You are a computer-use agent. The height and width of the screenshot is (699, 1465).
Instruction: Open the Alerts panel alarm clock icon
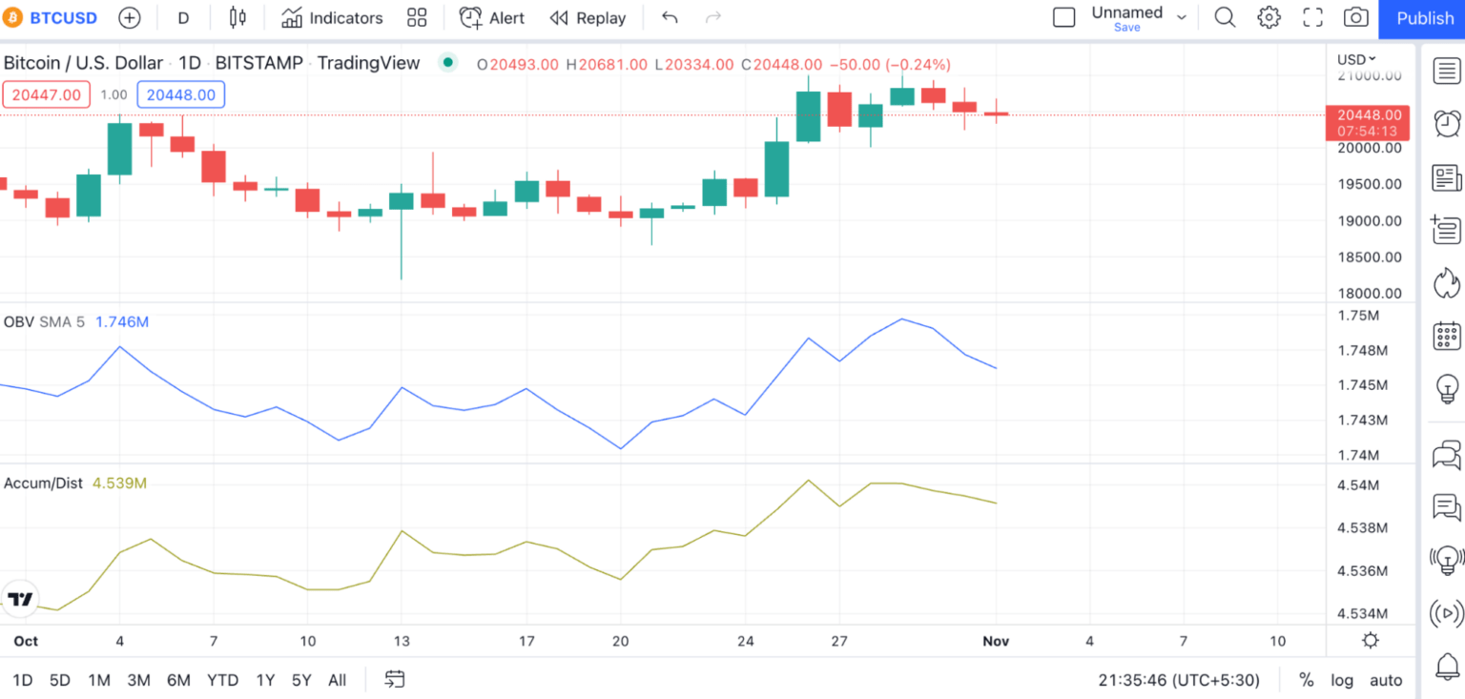tap(1447, 124)
